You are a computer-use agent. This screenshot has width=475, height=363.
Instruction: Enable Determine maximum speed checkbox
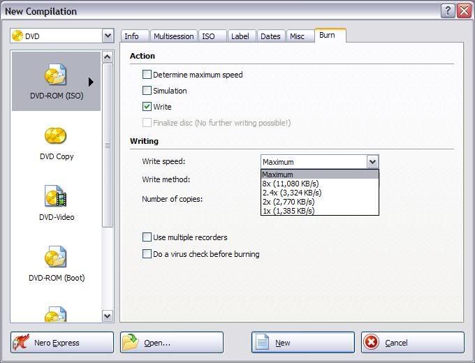click(147, 75)
